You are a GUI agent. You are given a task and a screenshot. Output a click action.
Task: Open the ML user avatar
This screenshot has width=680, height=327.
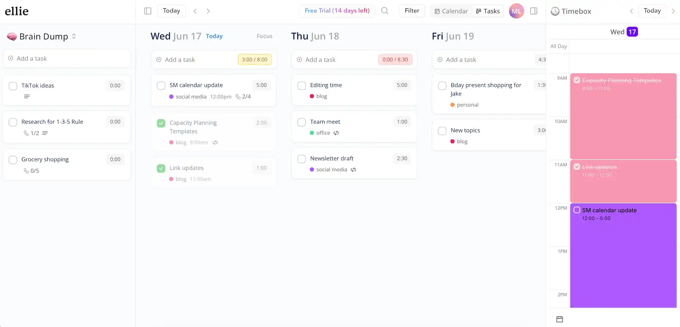click(x=516, y=11)
